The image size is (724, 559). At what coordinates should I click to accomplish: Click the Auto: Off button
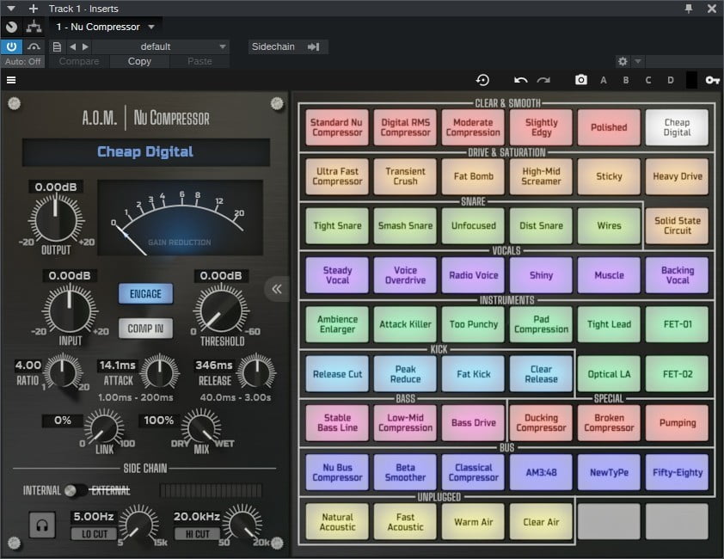[22, 61]
